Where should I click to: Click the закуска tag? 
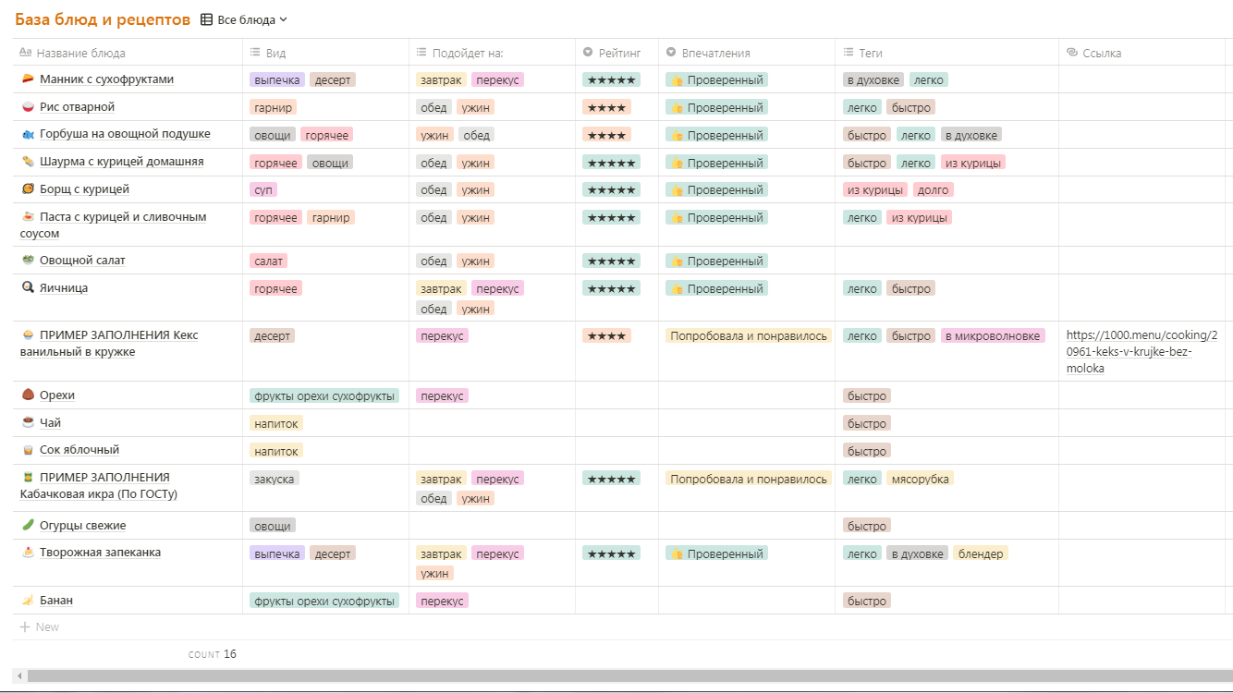click(275, 479)
